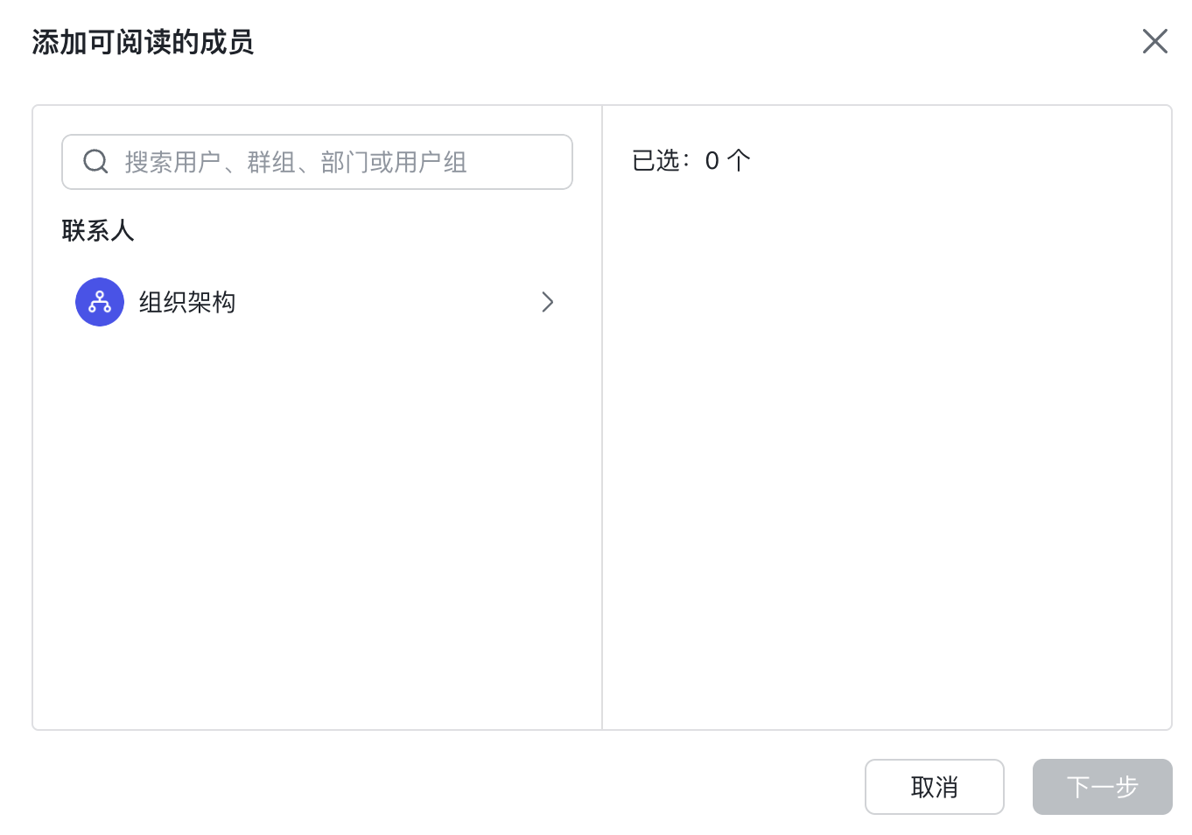This screenshot has height=835, width=1192.
Task: Close the 添加可阅读的成员 dialog
Action: (1154, 41)
